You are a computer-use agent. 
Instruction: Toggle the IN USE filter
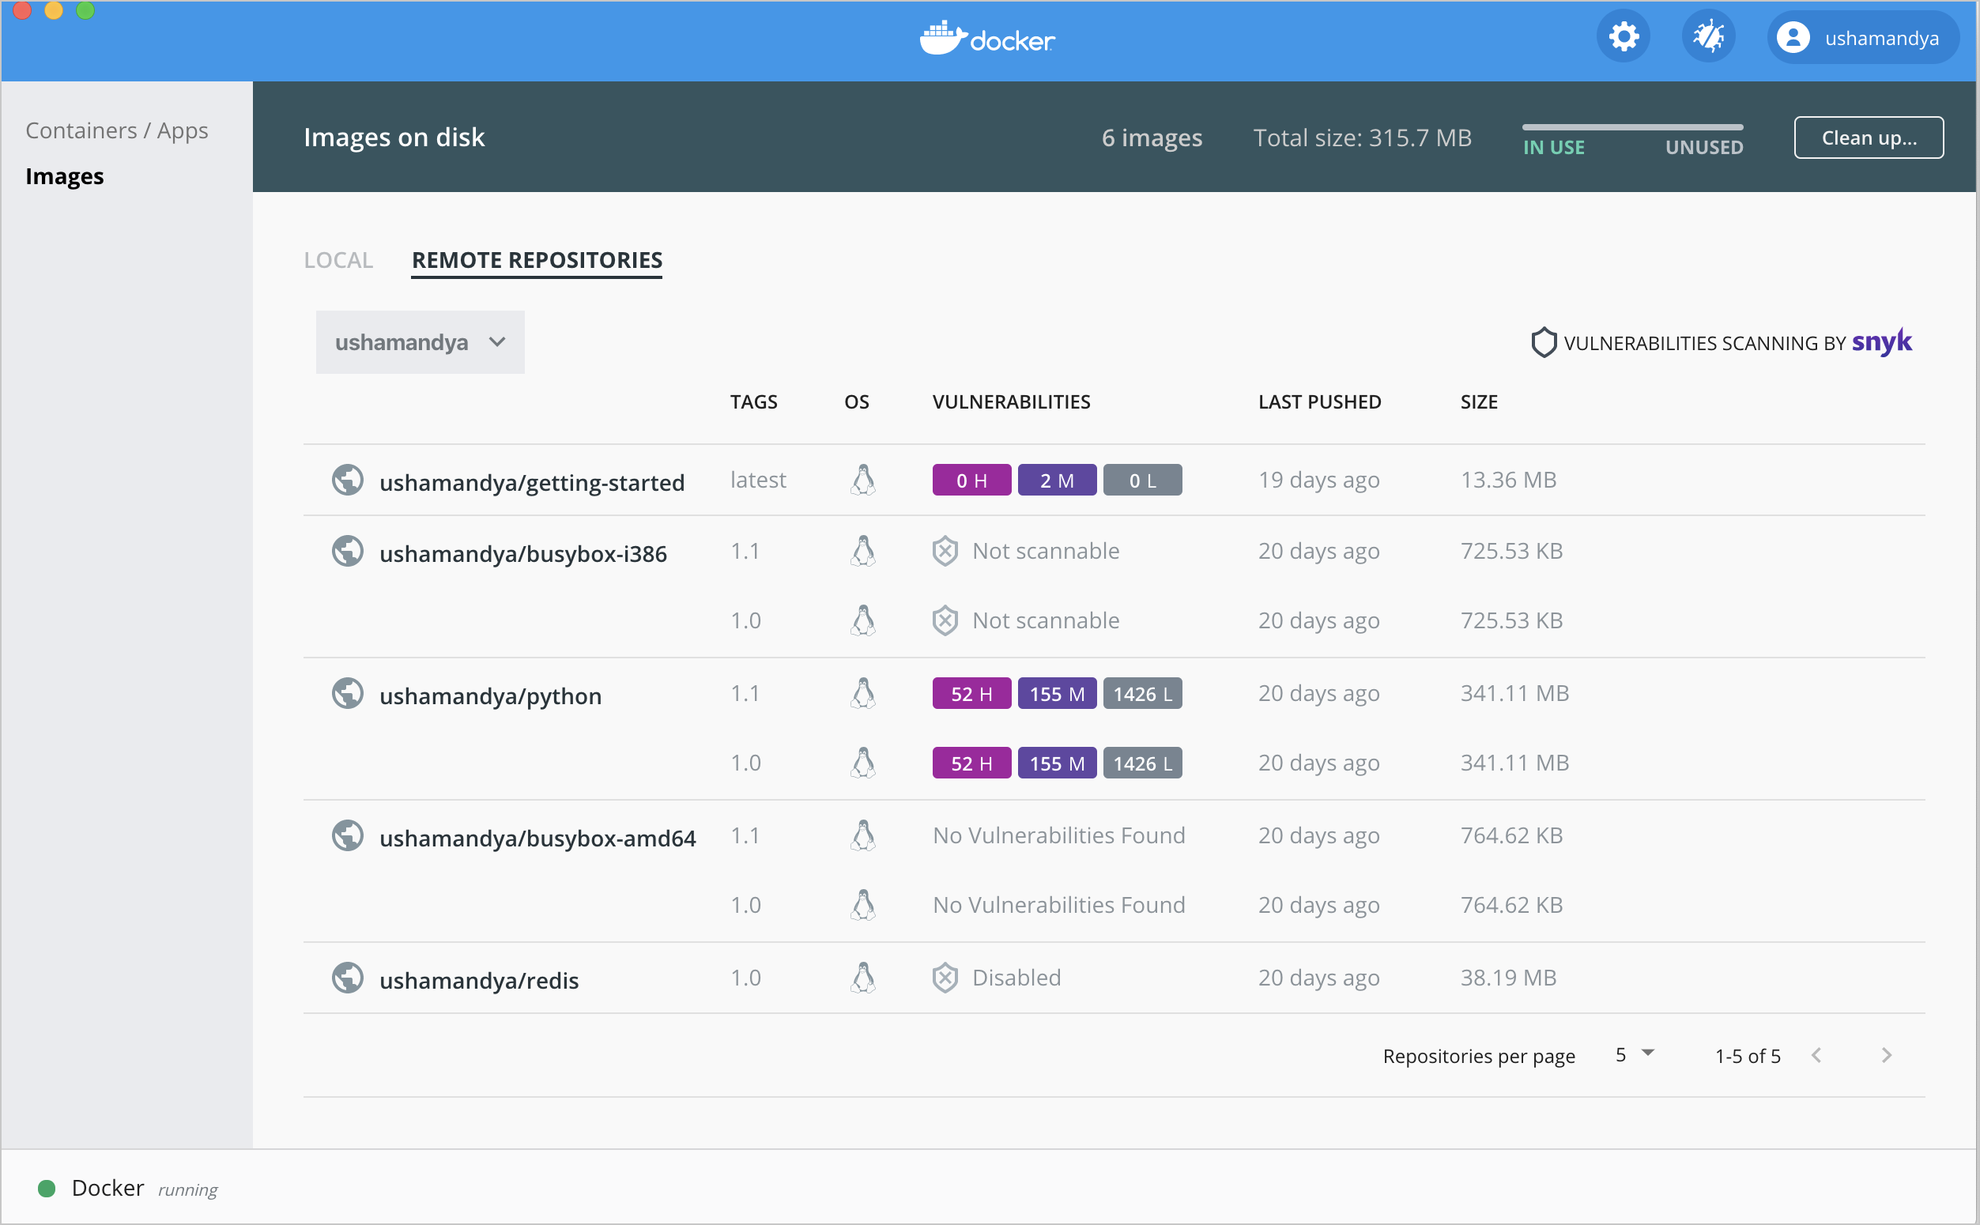1553,147
